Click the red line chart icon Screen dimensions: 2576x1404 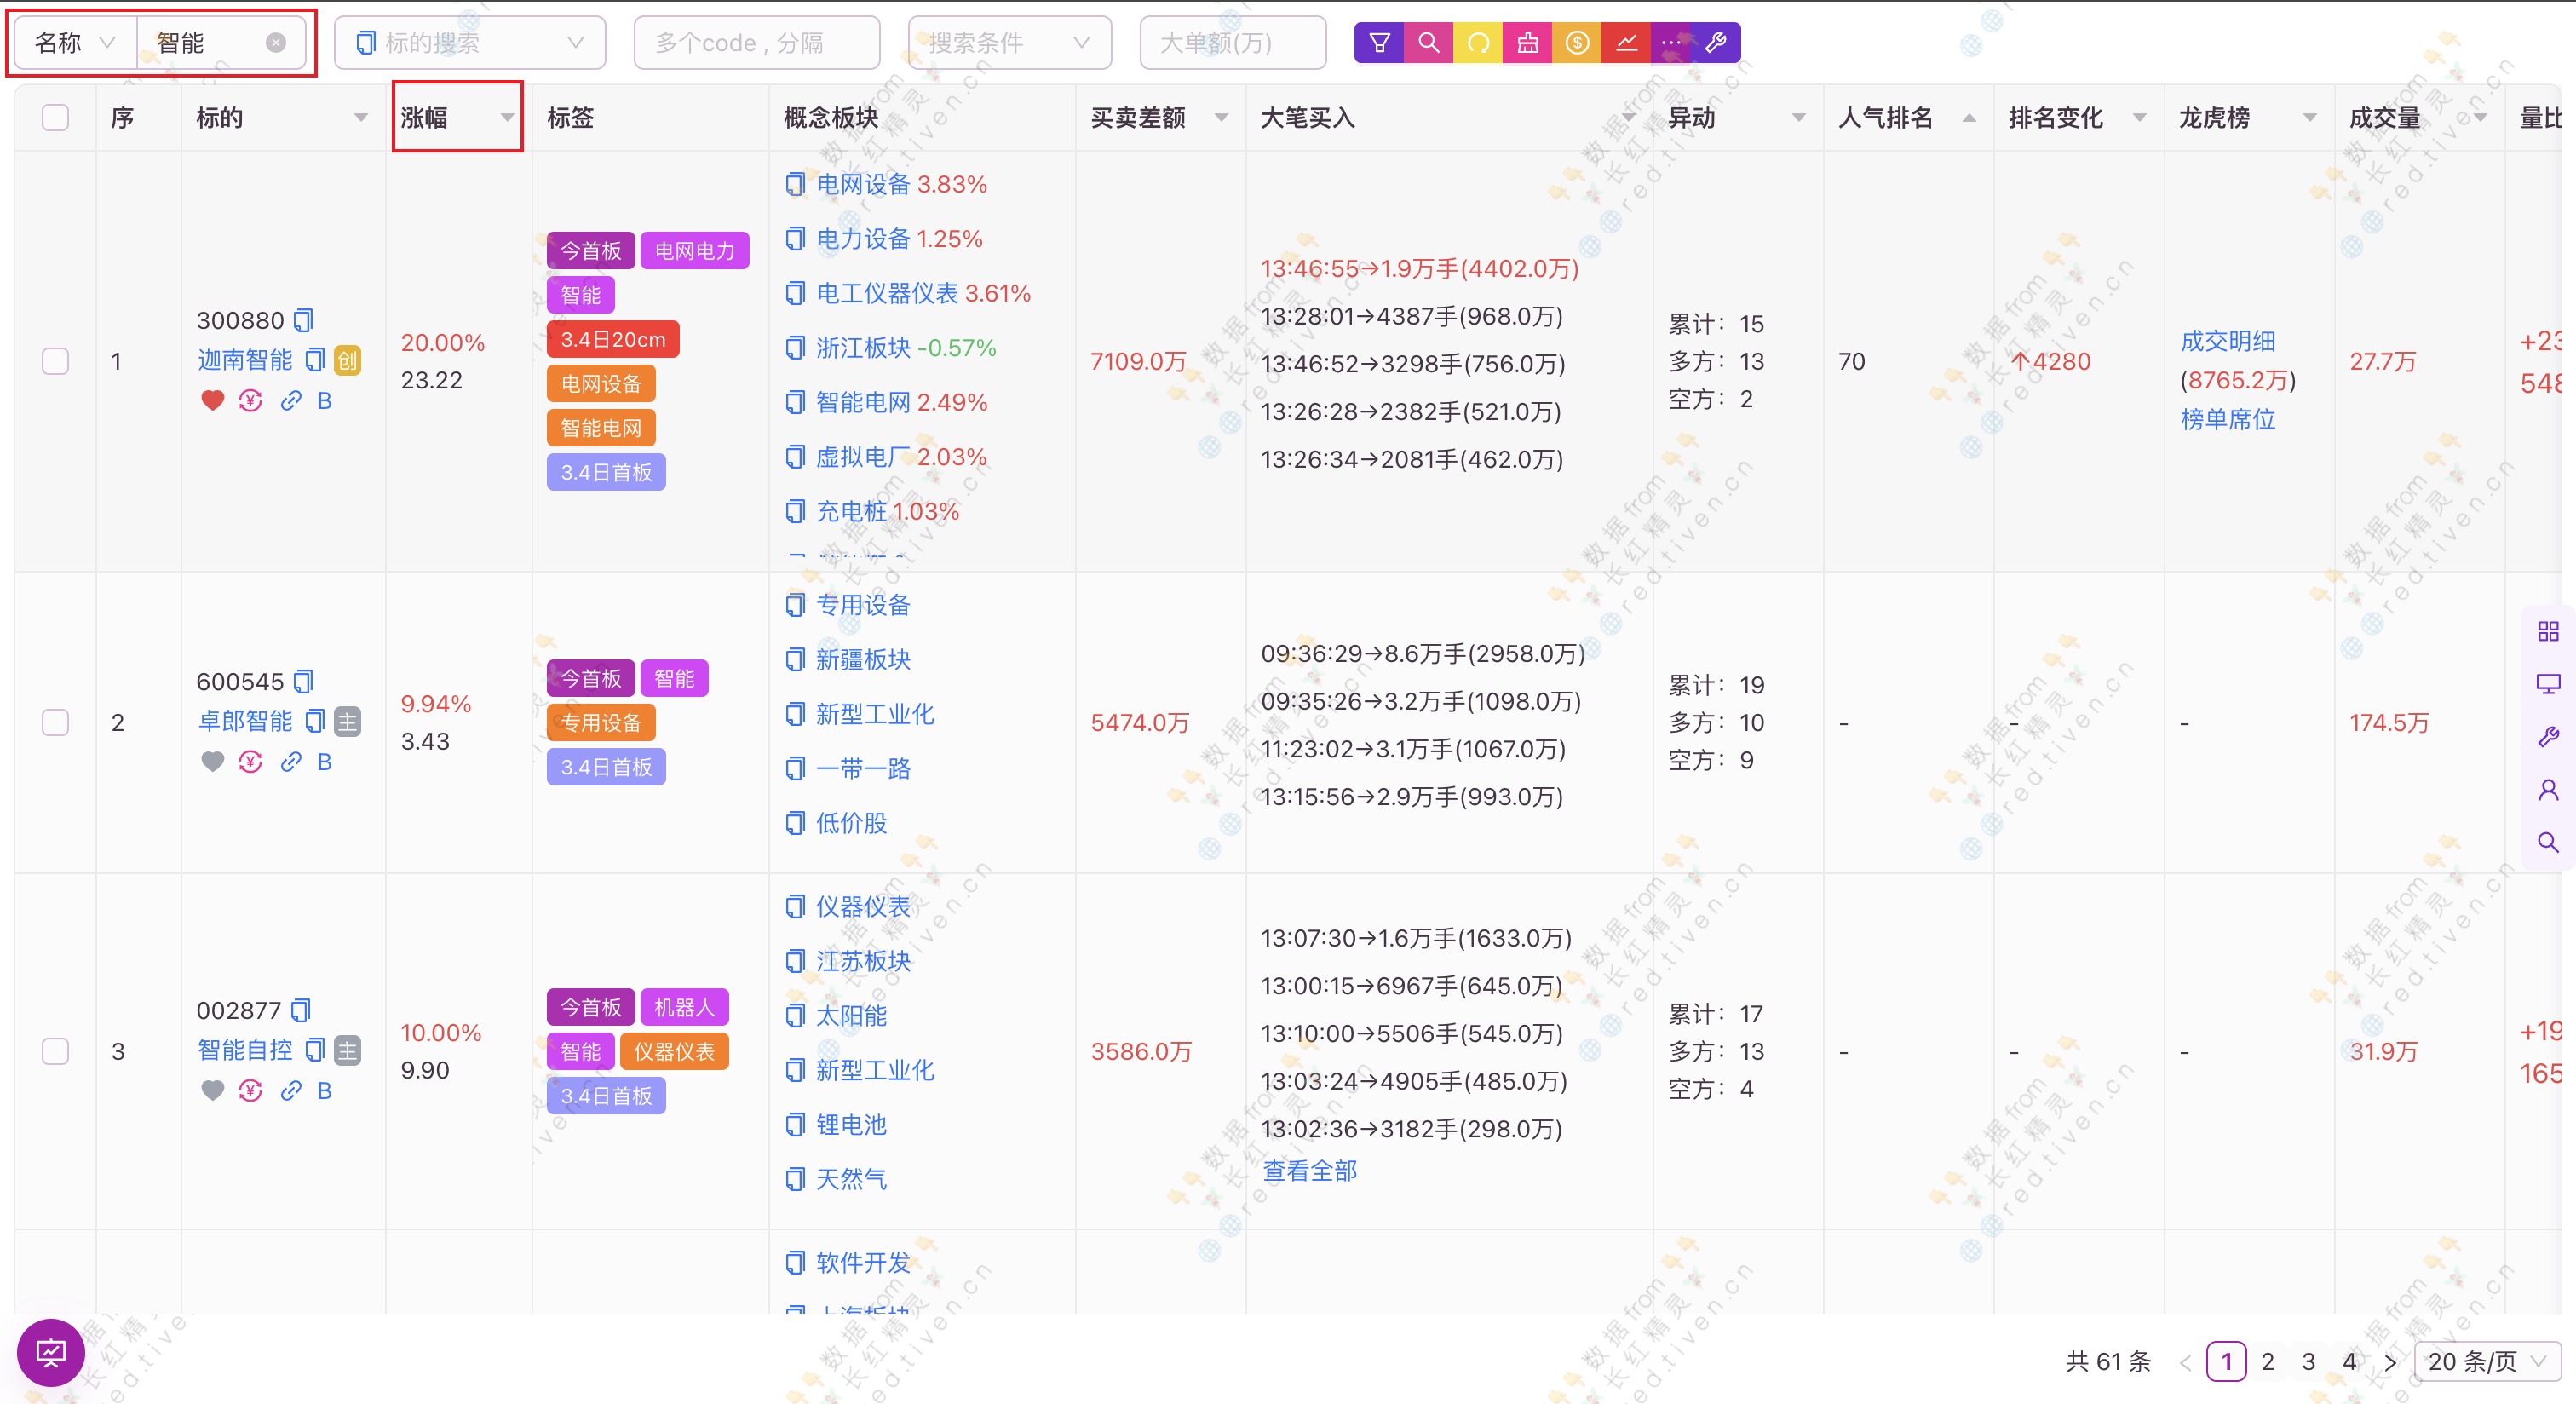tap(1626, 43)
